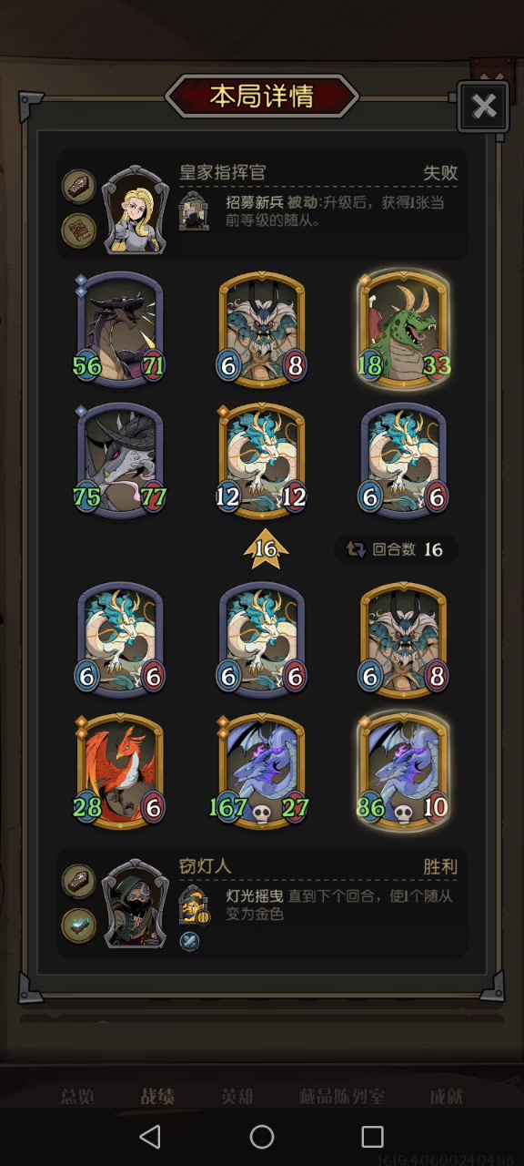Viewport: 524px width, 1166px height.
Task: View the gray dragon minion 75/77
Action: [121, 462]
